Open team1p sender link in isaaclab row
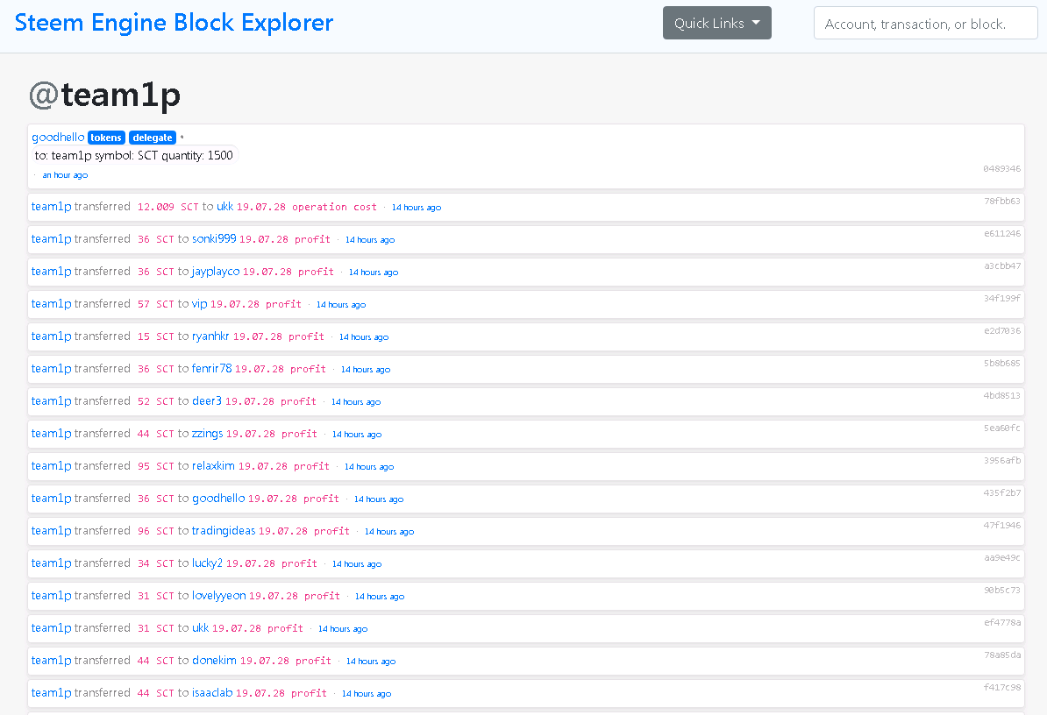The height and width of the screenshot is (715, 1047). (52, 692)
